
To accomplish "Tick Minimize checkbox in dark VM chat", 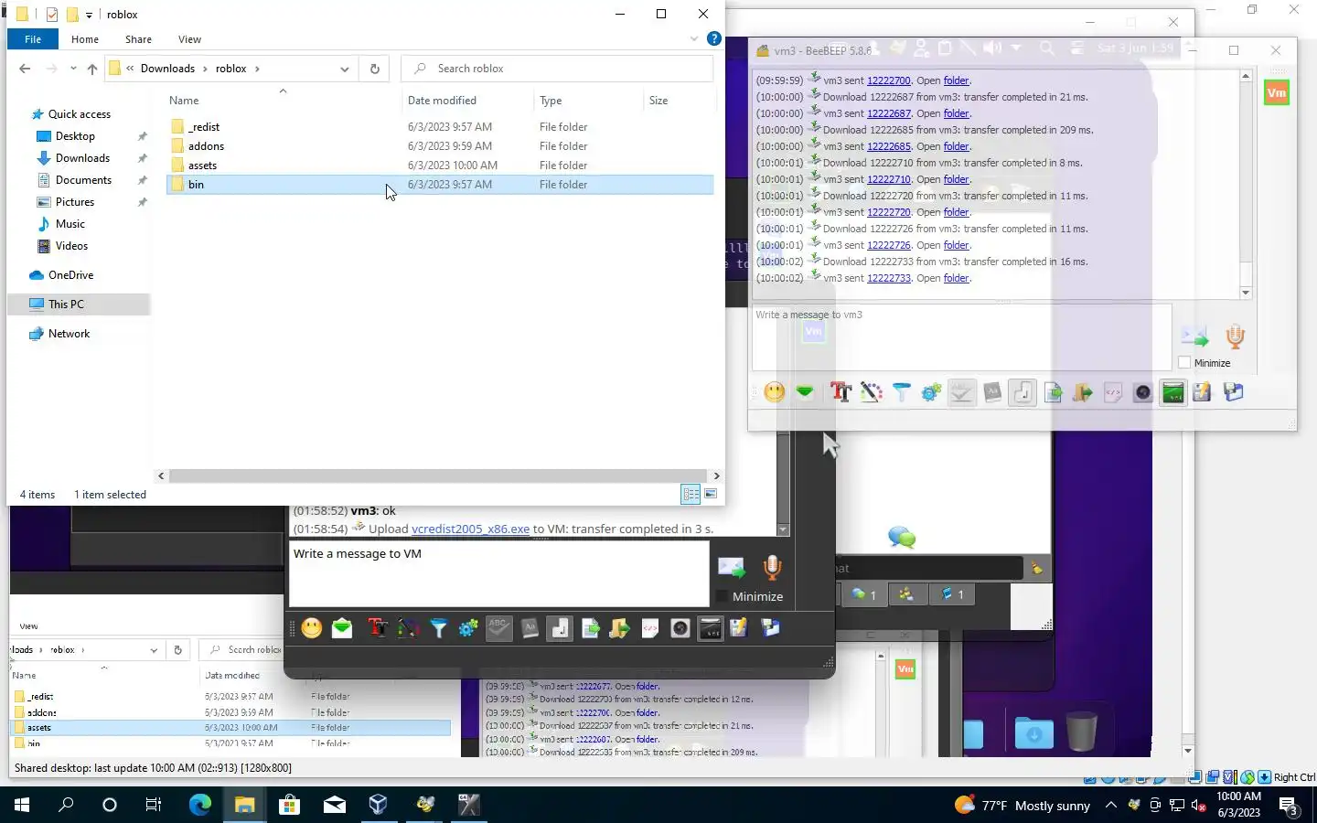I will [x=722, y=596].
